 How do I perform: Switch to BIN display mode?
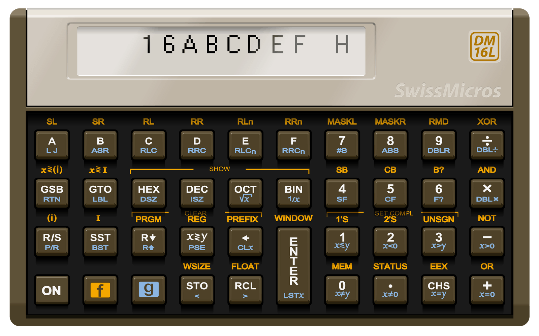click(x=293, y=193)
